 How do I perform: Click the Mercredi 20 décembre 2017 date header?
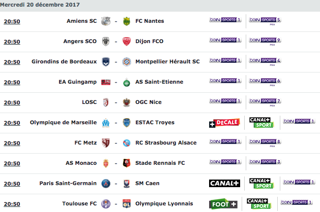click(40, 5)
